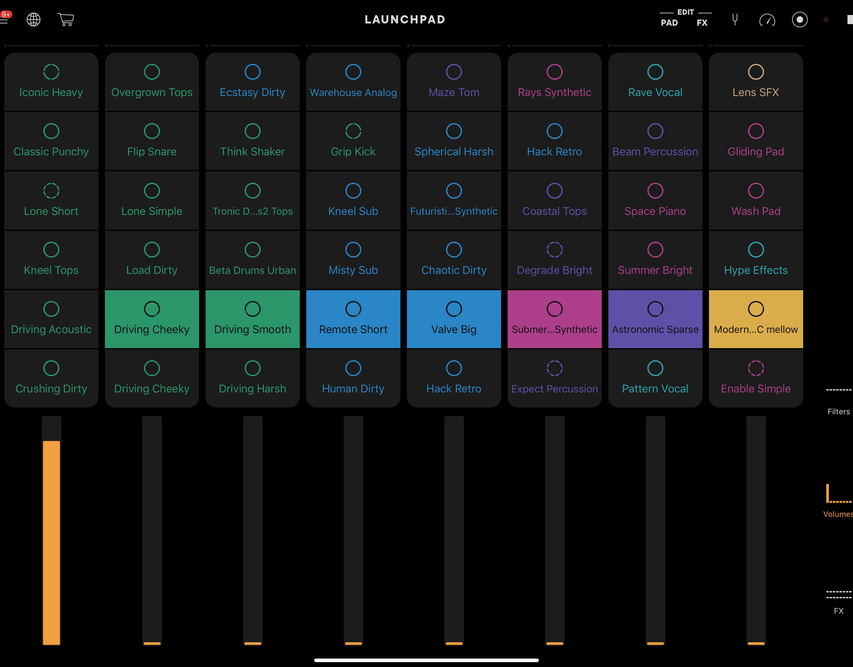Launch the Kneel Sub loop
This screenshot has width=853, height=667.
(353, 200)
